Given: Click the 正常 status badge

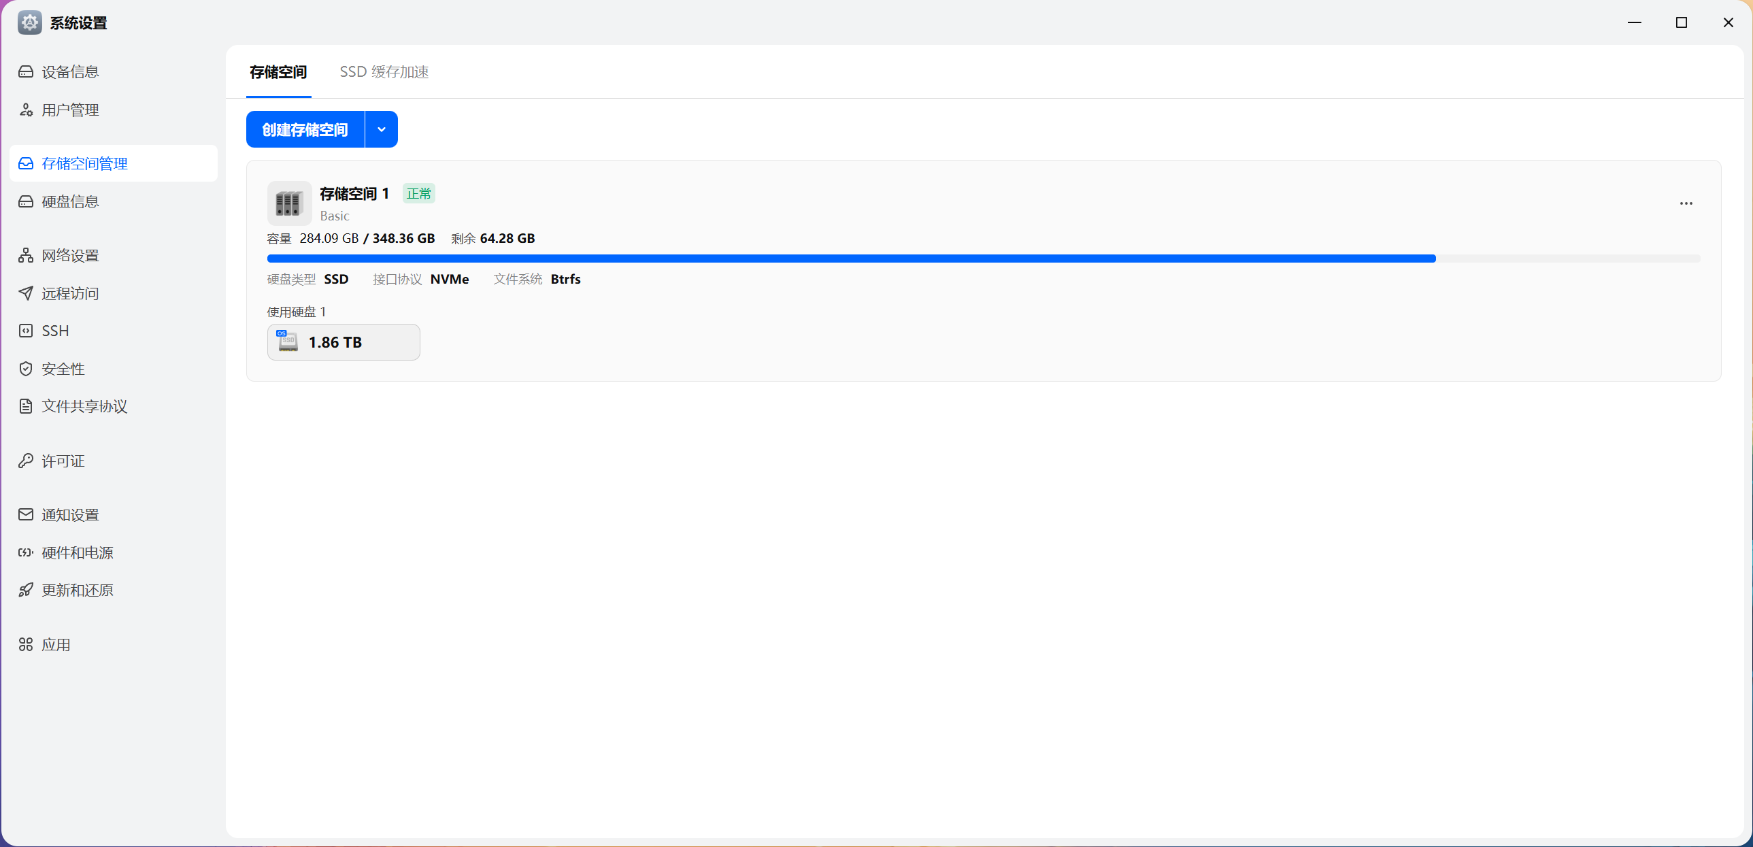Looking at the screenshot, I should (x=418, y=194).
